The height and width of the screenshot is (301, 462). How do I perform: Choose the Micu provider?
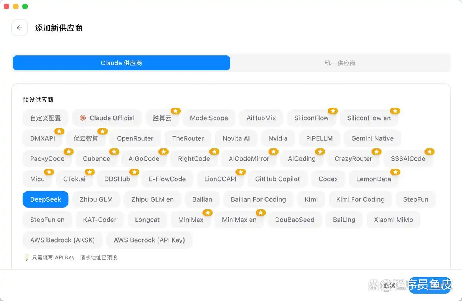click(x=37, y=179)
